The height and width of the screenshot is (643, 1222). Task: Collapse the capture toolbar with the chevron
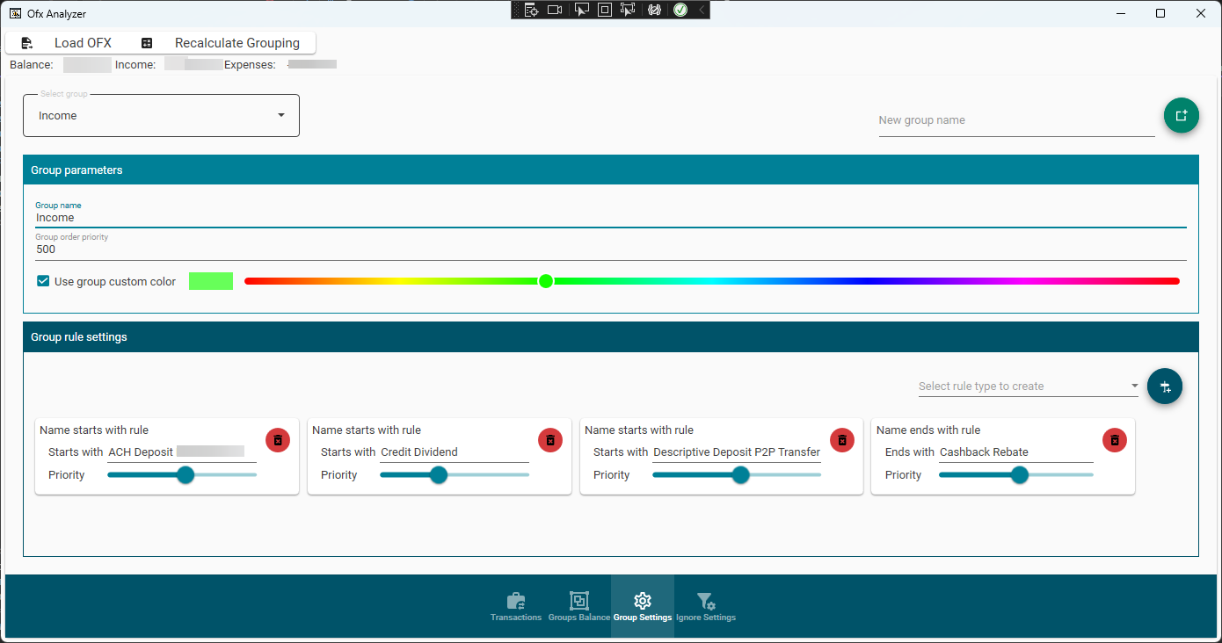coord(701,10)
